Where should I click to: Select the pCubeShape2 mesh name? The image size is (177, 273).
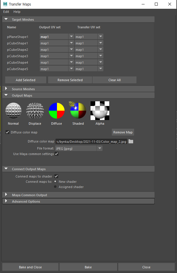[x=18, y=50]
